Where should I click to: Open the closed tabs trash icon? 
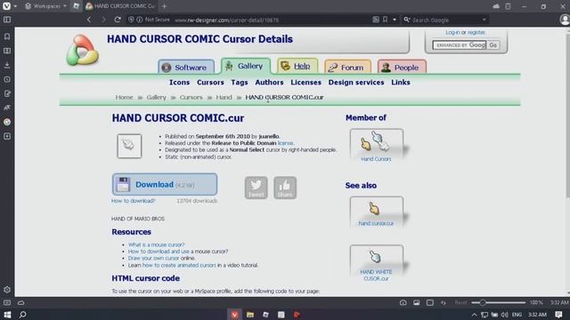click(508, 6)
